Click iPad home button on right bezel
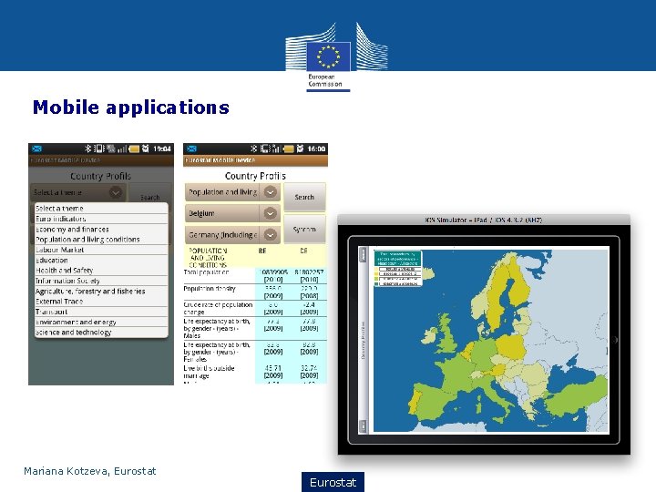Image resolution: width=656 pixels, height=492 pixels. (615, 340)
